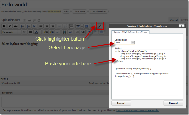Click the Add an Image upload icon
189x115 pixels.
pos(25,20)
